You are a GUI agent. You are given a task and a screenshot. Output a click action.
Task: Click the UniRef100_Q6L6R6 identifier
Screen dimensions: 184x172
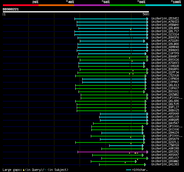165,101
